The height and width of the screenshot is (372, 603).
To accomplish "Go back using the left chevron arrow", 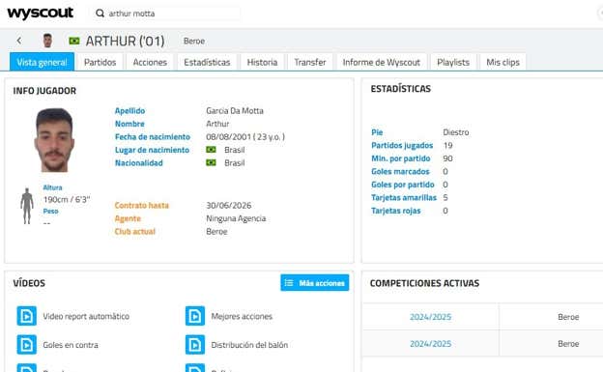I will [x=19, y=41].
